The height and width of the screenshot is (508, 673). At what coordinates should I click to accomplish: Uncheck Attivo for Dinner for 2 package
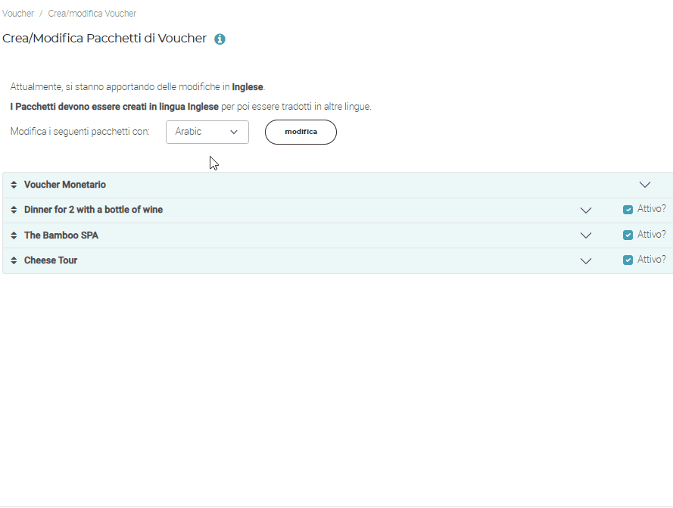point(628,210)
